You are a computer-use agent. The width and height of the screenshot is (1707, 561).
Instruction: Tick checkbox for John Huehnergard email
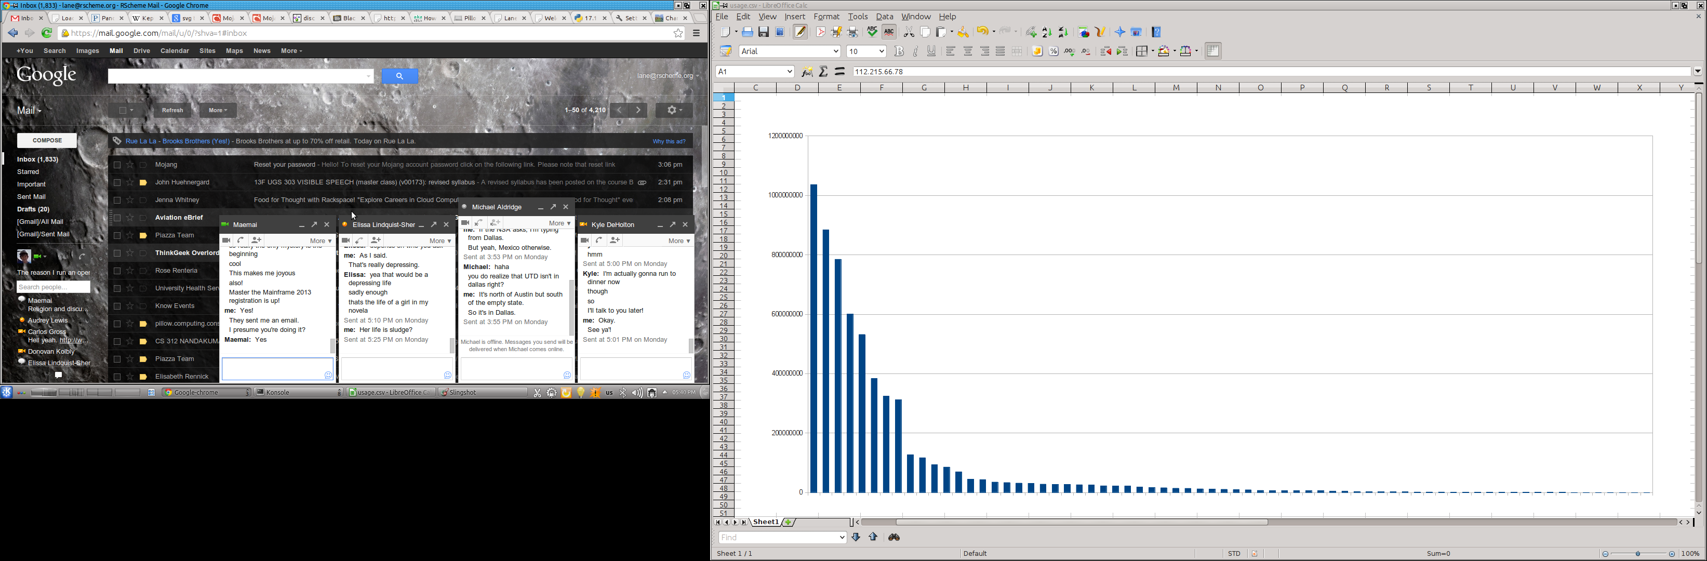[x=117, y=183]
